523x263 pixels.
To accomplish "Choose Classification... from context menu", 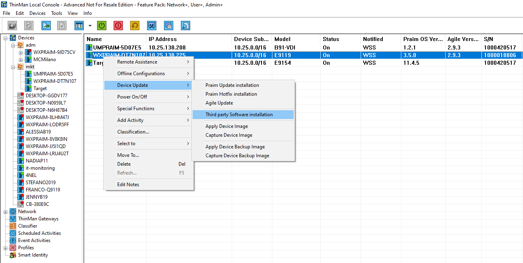I will click(149, 132).
